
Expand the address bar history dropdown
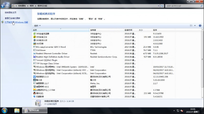click(158, 6)
